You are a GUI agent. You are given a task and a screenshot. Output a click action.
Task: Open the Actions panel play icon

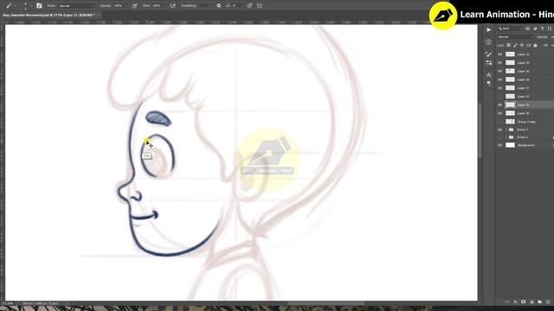pyautogui.click(x=488, y=30)
